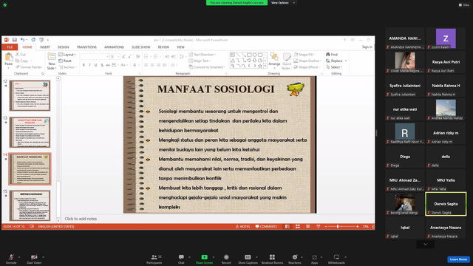Click the zoom in plus button in status bar
The image size is (473, 266).
tap(358, 227)
